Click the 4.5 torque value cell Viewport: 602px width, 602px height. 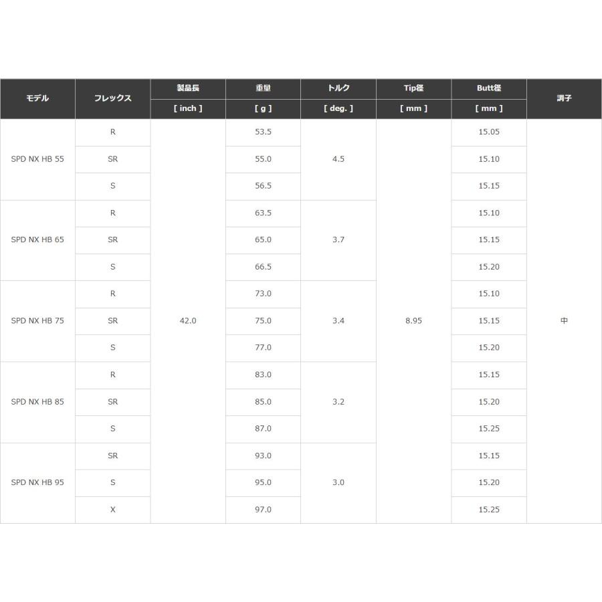tap(338, 159)
